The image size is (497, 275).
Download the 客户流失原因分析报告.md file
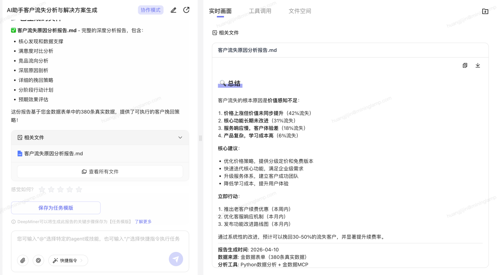[x=478, y=65]
